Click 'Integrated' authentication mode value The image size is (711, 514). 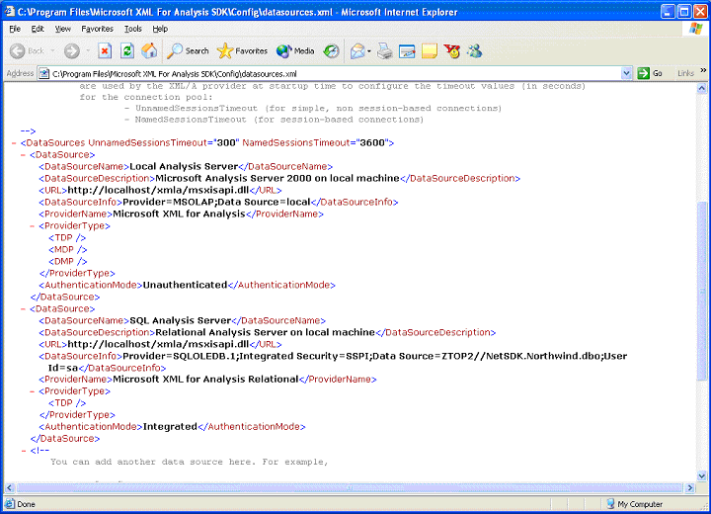coord(170,426)
